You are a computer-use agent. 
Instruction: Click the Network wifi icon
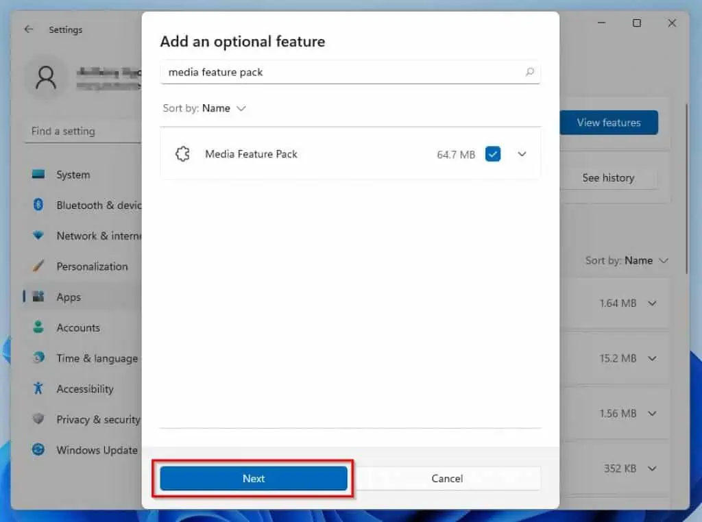[38, 235]
